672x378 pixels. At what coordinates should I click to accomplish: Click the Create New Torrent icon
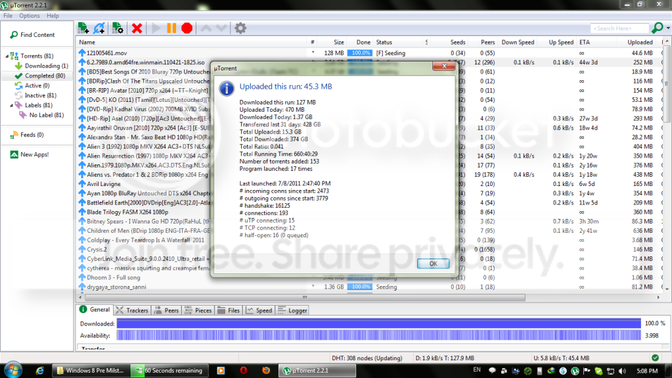point(118,28)
